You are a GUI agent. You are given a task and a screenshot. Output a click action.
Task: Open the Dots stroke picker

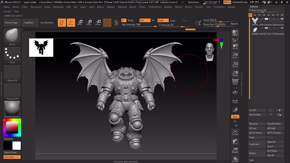click(x=12, y=55)
